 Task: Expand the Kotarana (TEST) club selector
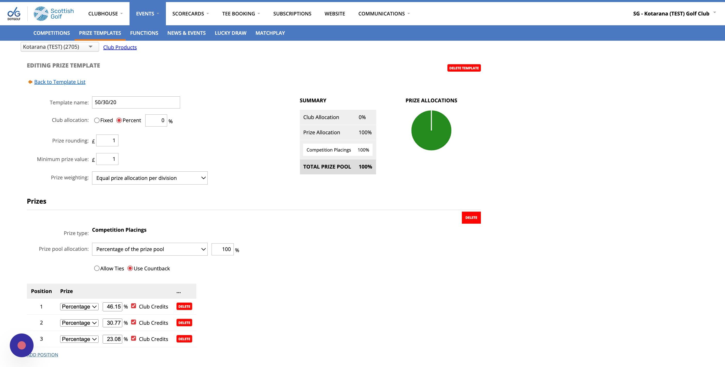click(60, 47)
